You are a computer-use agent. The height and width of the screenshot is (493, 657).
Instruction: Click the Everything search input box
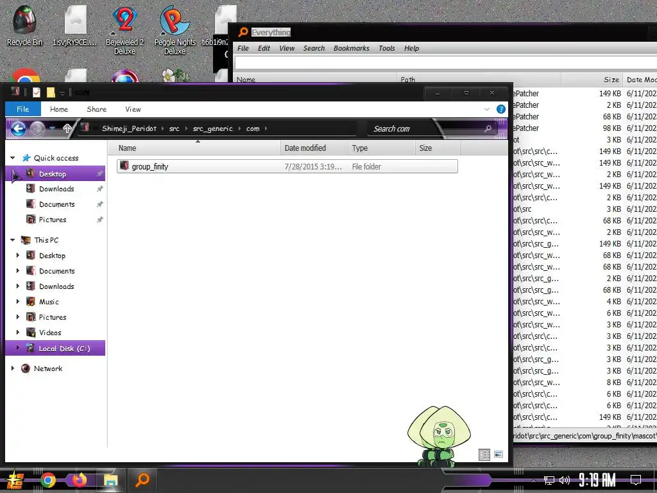point(445,62)
